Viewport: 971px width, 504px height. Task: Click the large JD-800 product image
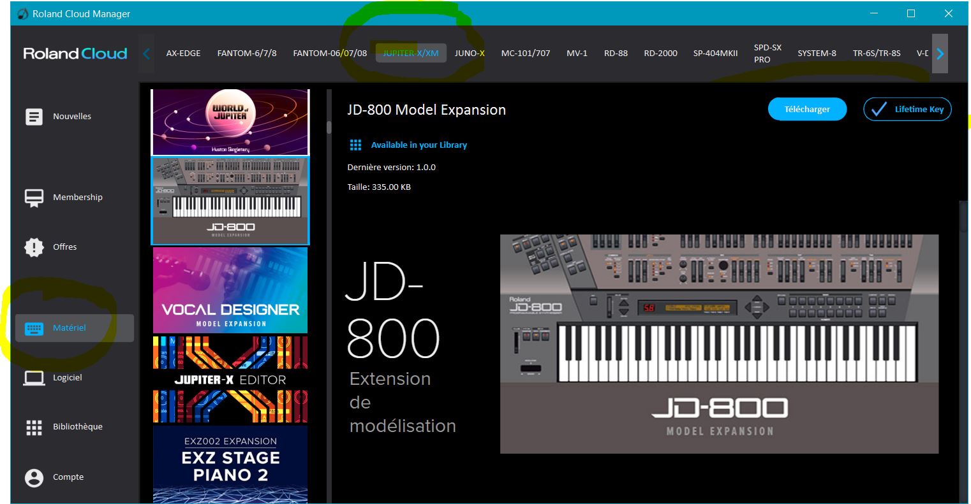click(719, 344)
